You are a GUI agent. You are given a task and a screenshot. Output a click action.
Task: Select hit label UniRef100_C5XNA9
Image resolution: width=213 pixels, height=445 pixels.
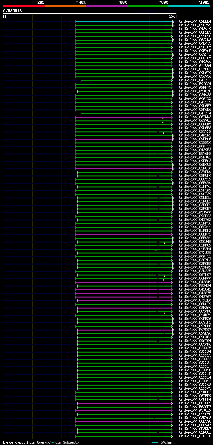click(x=195, y=268)
